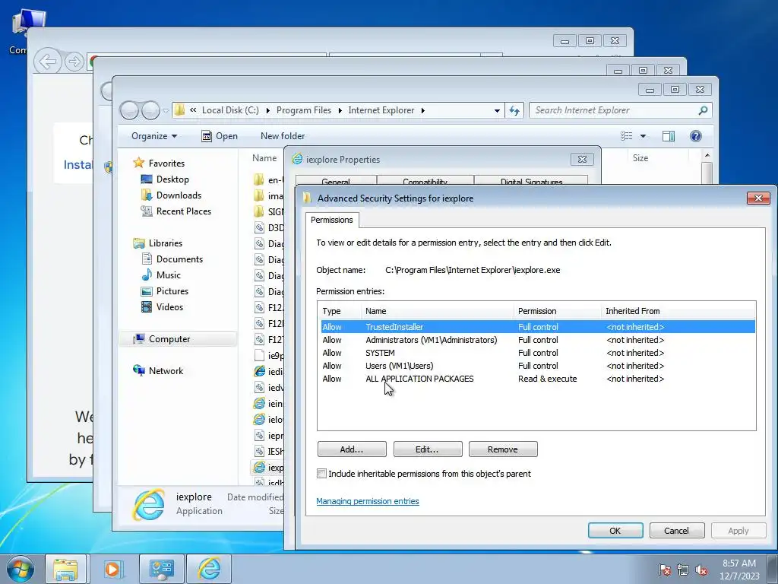Toggle the preview pane icon in Explorer
This screenshot has width=778, height=584.
pyautogui.click(x=669, y=136)
